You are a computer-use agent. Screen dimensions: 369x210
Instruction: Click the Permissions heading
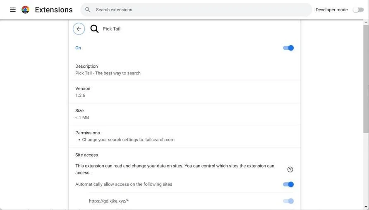coord(88,133)
